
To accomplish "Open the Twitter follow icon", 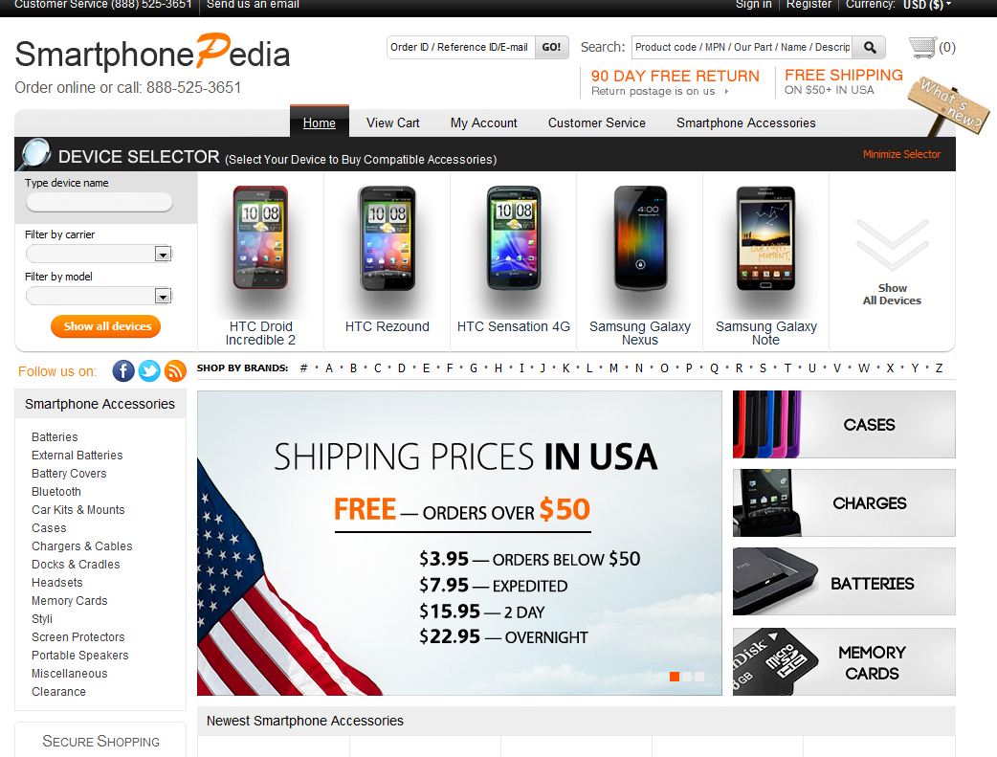I will tap(149, 371).
